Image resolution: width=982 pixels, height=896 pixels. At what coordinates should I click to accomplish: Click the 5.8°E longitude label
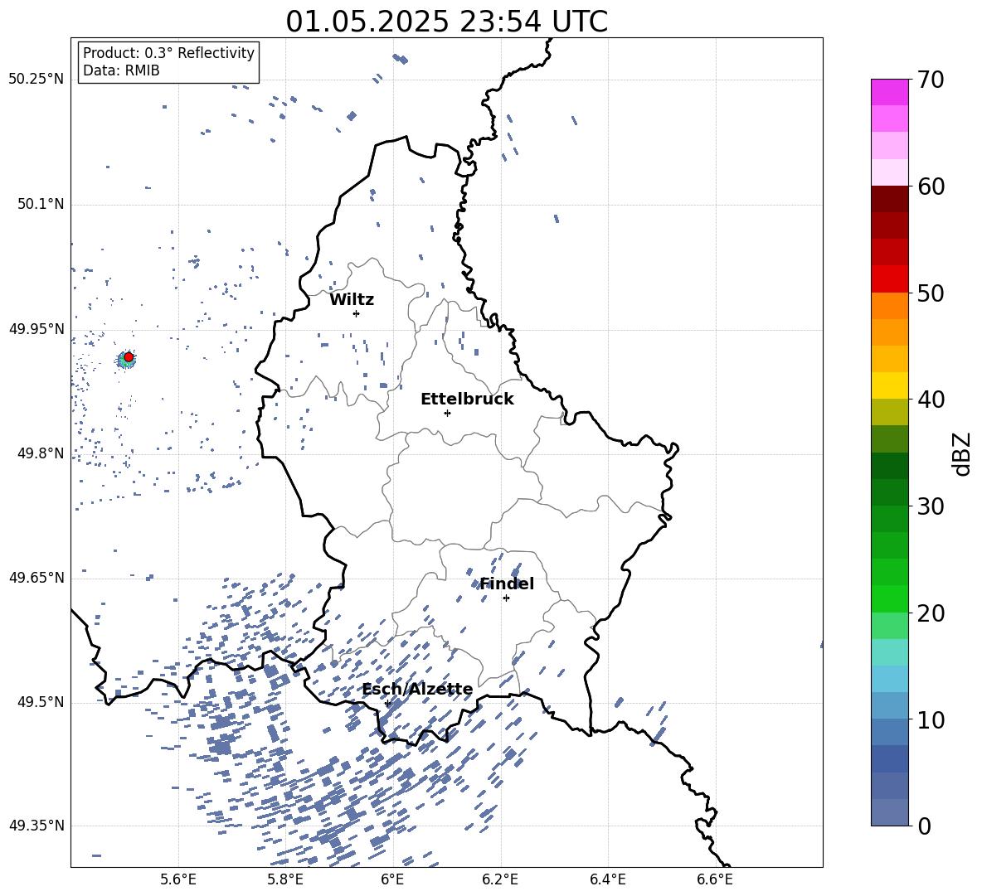coord(285,879)
